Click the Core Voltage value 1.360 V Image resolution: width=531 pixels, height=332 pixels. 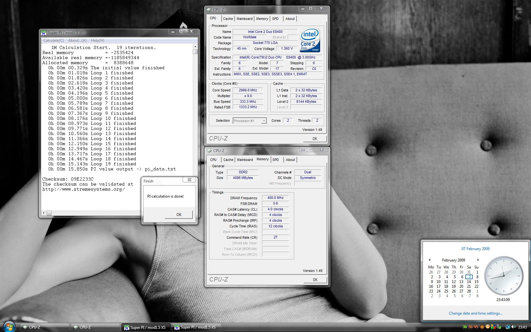click(287, 48)
